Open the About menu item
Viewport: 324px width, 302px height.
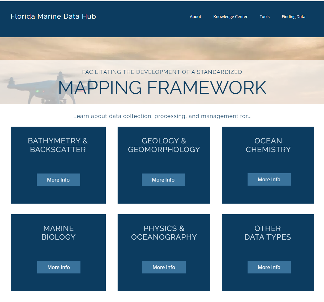tap(195, 16)
